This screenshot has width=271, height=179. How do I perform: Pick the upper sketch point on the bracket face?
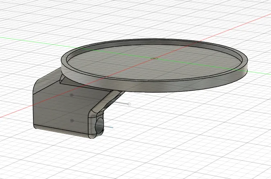pyautogui.click(x=72, y=95)
